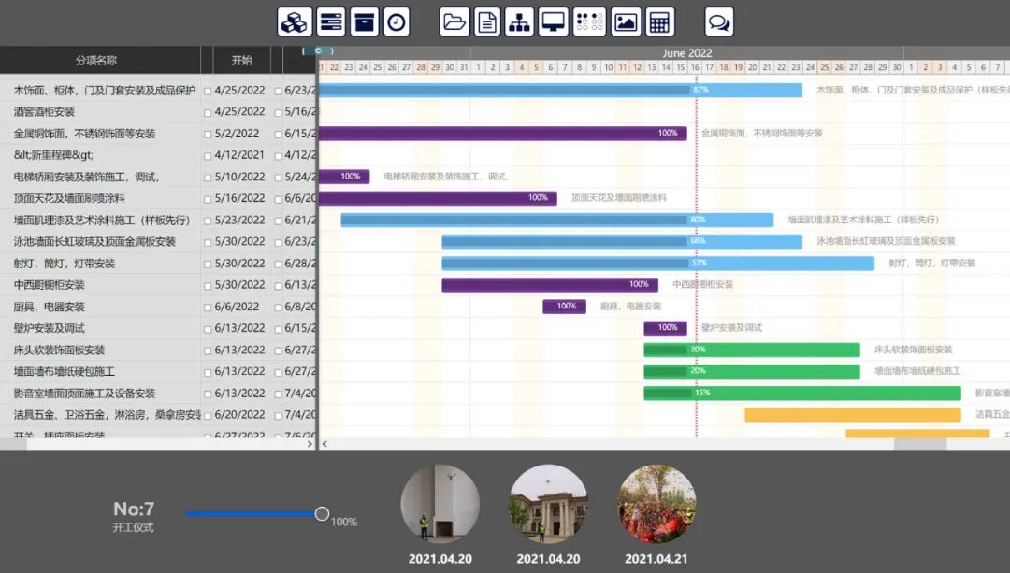The height and width of the screenshot is (573, 1010).
Task: Click the clock schedule icon
Action: [397, 21]
